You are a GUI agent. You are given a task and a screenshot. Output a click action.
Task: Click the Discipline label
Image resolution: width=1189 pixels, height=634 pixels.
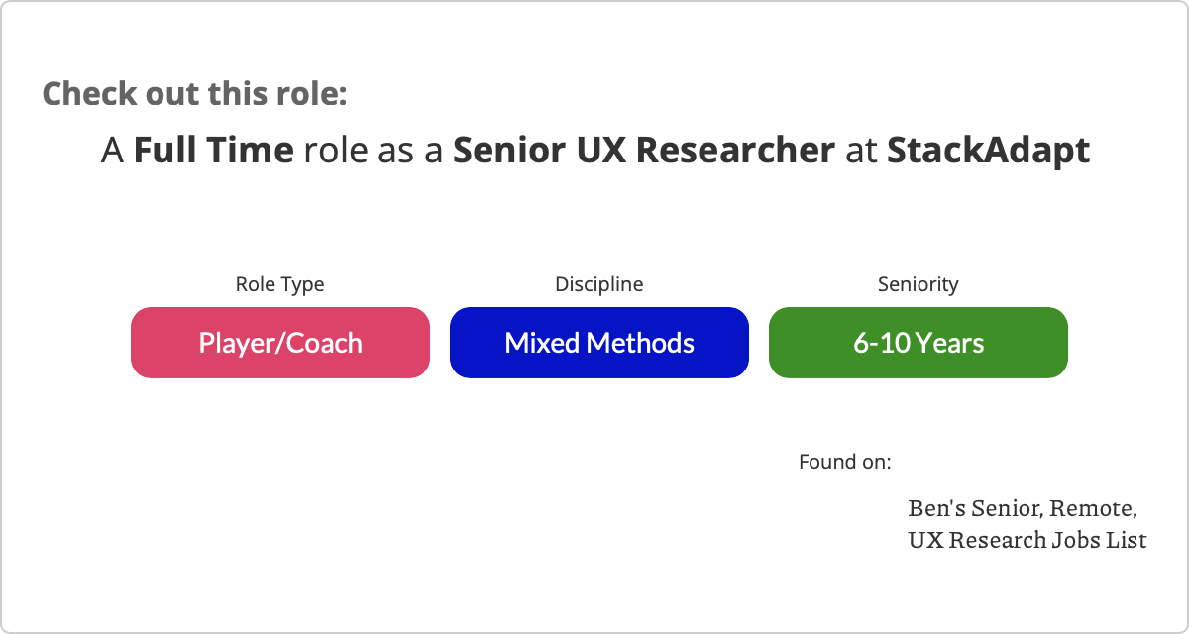pos(599,284)
